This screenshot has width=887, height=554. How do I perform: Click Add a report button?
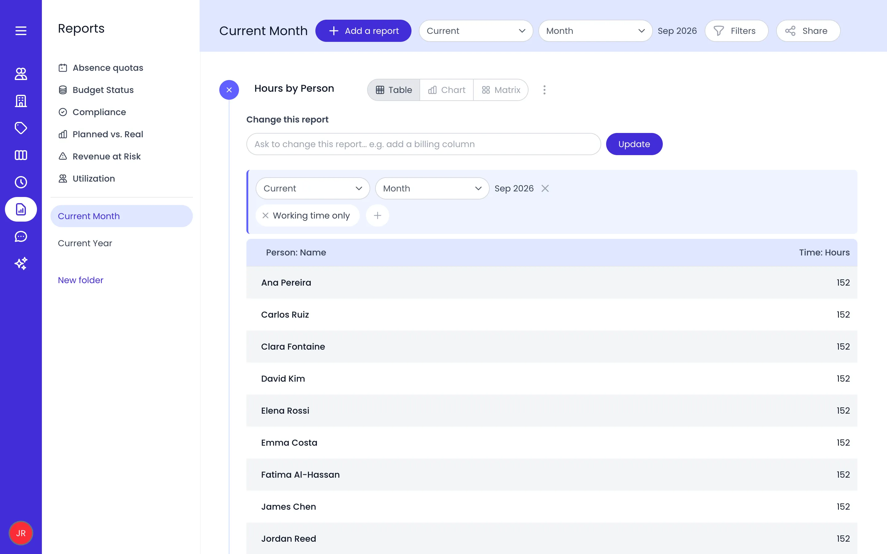363,31
